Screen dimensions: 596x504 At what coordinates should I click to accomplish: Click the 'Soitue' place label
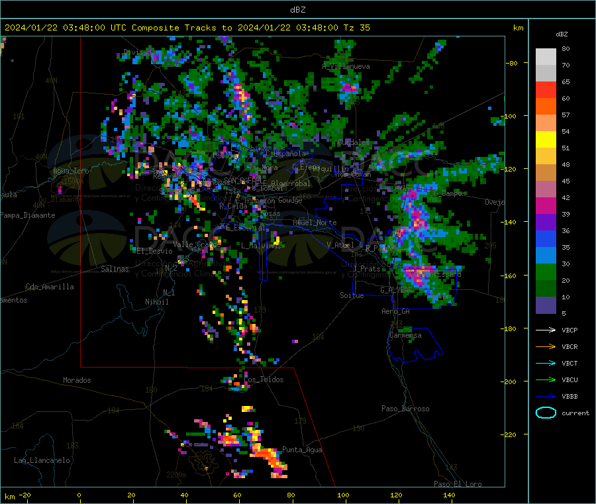(x=352, y=295)
